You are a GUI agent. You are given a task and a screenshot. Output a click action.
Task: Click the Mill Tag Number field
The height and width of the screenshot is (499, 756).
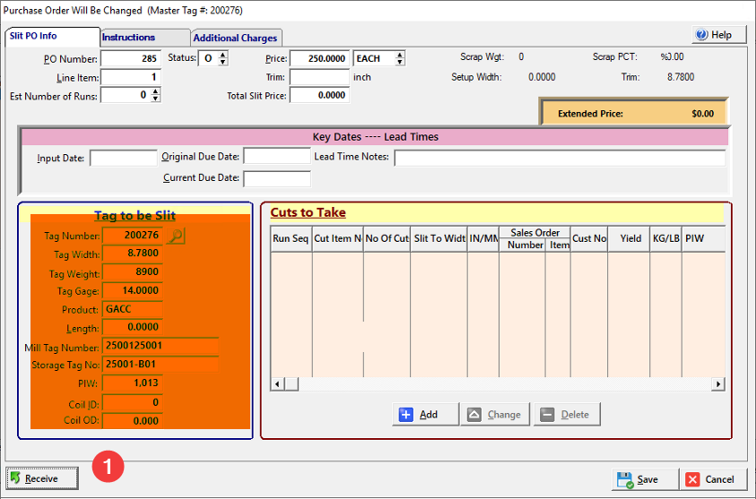click(x=160, y=346)
